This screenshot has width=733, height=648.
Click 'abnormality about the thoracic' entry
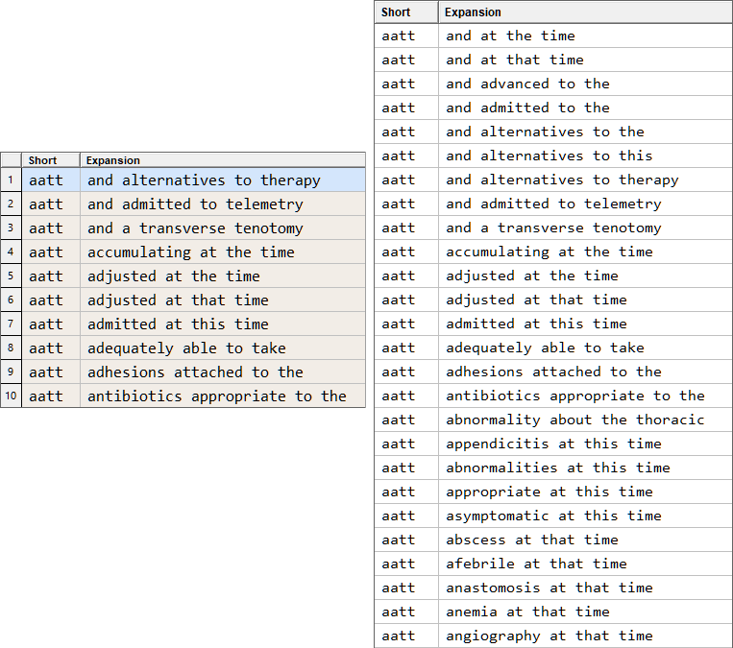point(574,420)
